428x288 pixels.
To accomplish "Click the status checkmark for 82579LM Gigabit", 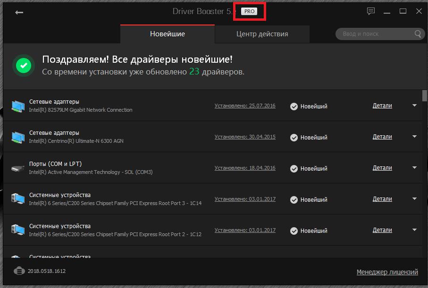I will tap(294, 107).
